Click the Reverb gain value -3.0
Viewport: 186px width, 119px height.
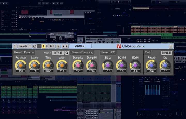pos(151,71)
